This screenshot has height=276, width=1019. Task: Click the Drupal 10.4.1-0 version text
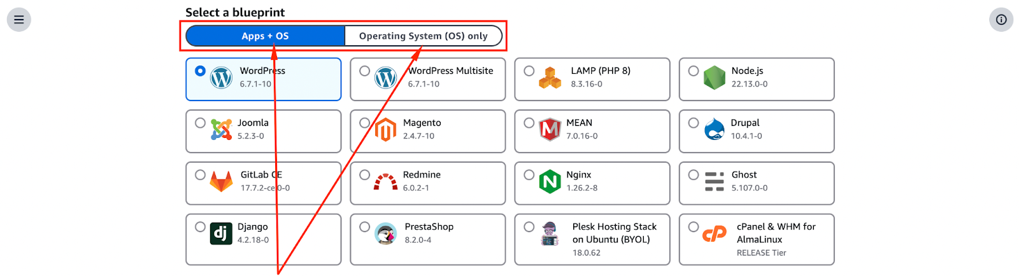pyautogui.click(x=746, y=136)
